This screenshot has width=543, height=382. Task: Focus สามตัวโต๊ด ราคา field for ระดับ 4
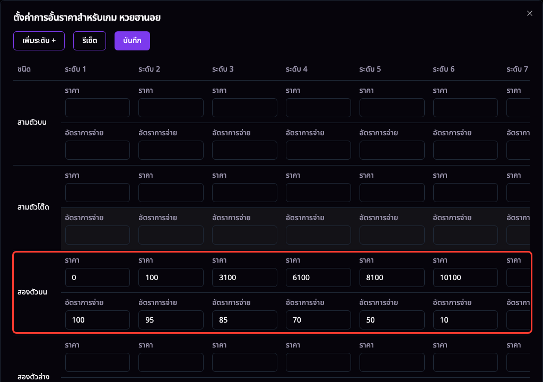click(x=318, y=193)
